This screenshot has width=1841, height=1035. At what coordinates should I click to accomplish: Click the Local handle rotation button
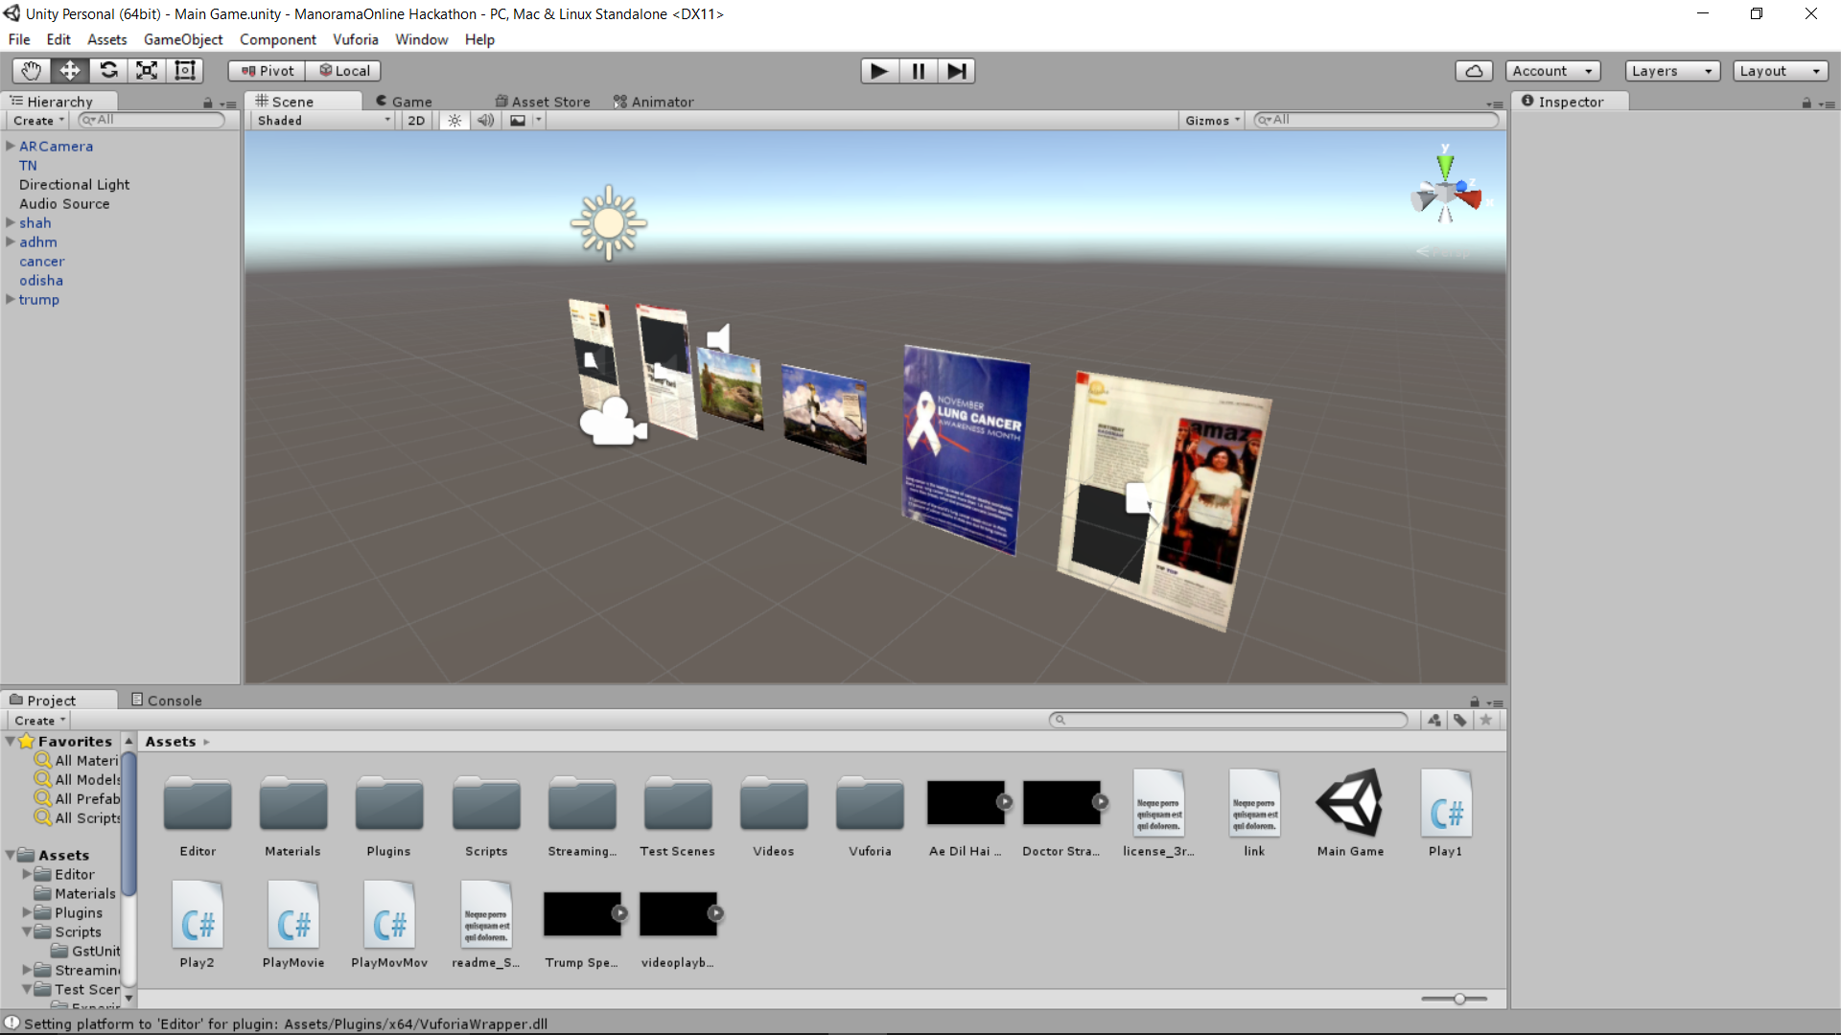pyautogui.click(x=344, y=71)
